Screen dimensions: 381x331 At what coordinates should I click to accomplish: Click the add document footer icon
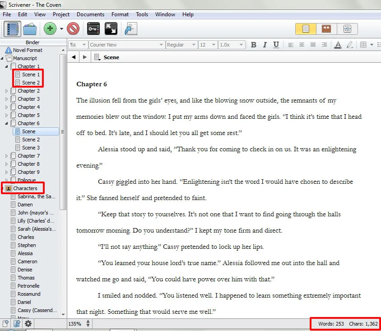click(x=5, y=324)
